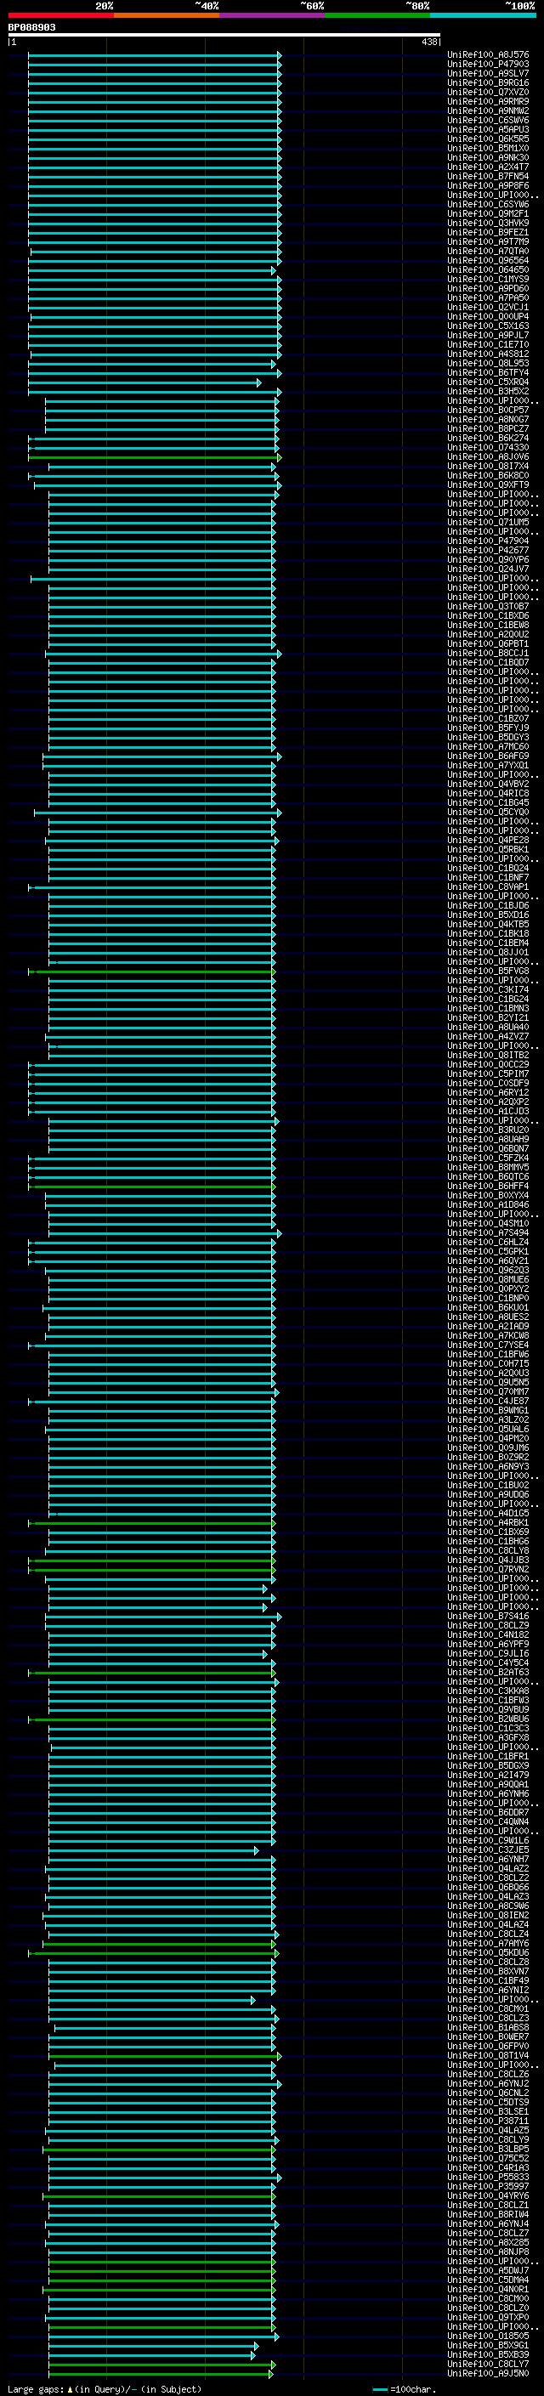Select hit UniRef100_A8N0G7
This screenshot has height=2396, width=544.
(488, 420)
